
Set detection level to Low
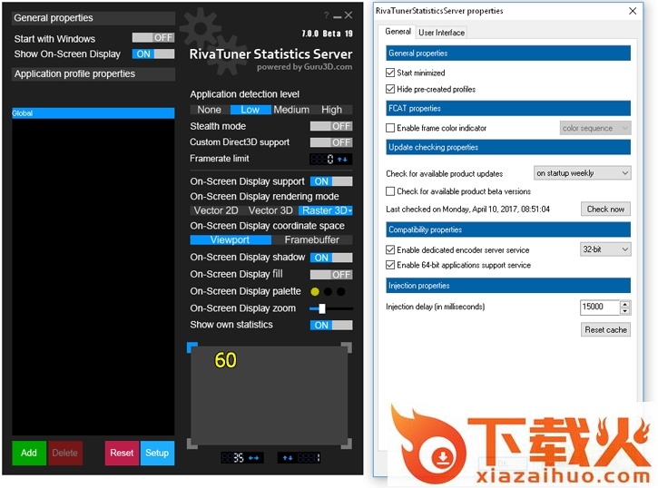[x=250, y=110]
